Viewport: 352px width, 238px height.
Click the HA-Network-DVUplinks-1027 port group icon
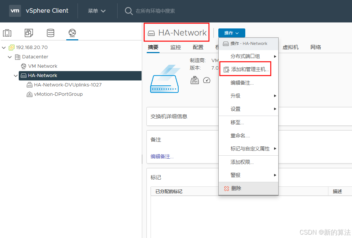[x=30, y=85]
